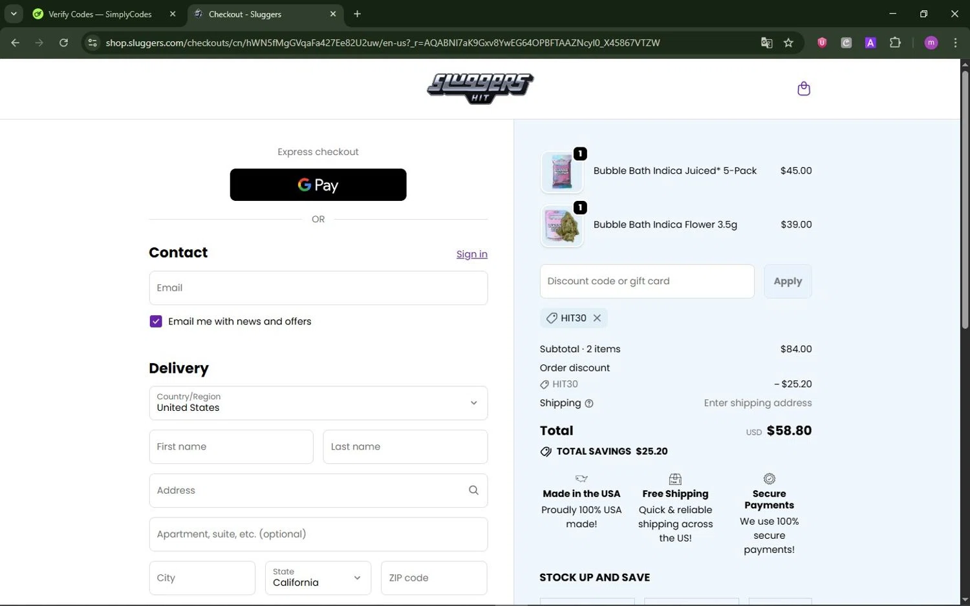Image resolution: width=970 pixels, height=606 pixels.
Task: Minimize the Chrome window
Action: click(x=893, y=14)
